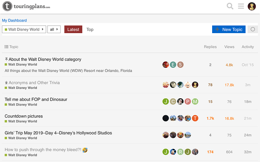
Task: Open the hamburger menu icon
Action: pos(241,6)
